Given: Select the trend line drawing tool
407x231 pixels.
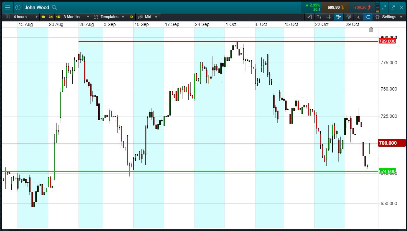Looking at the screenshot, I should [x=309, y=17].
